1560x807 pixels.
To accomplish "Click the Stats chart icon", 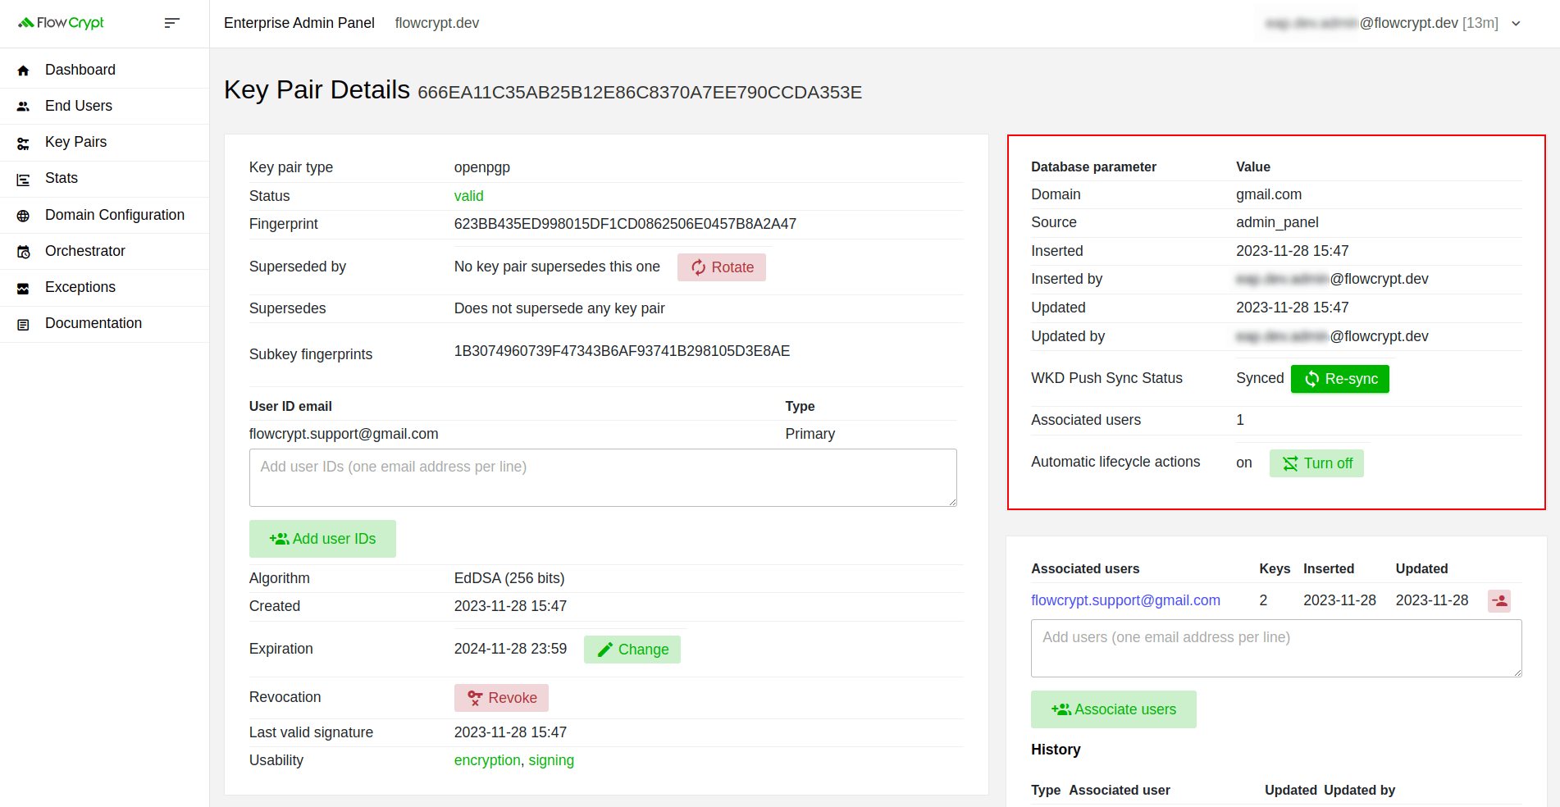I will (23, 180).
